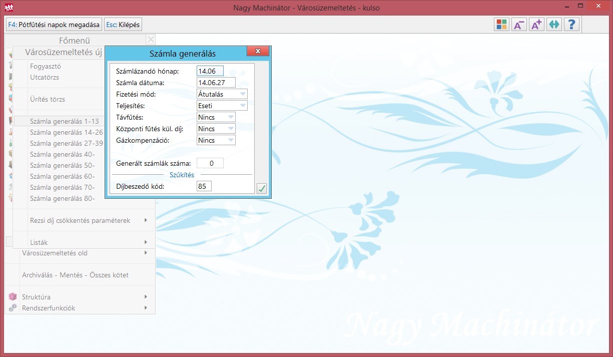Select Utcatörzs menu item
Screen dimensions: 613x357
click(x=45, y=77)
